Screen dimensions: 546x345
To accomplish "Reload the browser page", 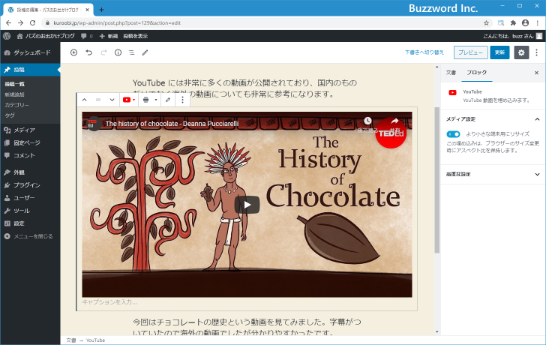I will coord(33,23).
